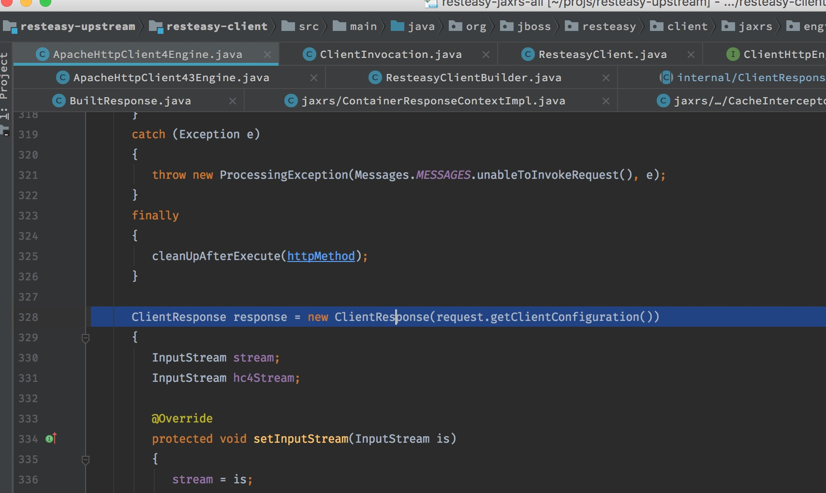Close ContainerResponseContextImpl.java tab
Screen dimensions: 826x493
coord(606,101)
